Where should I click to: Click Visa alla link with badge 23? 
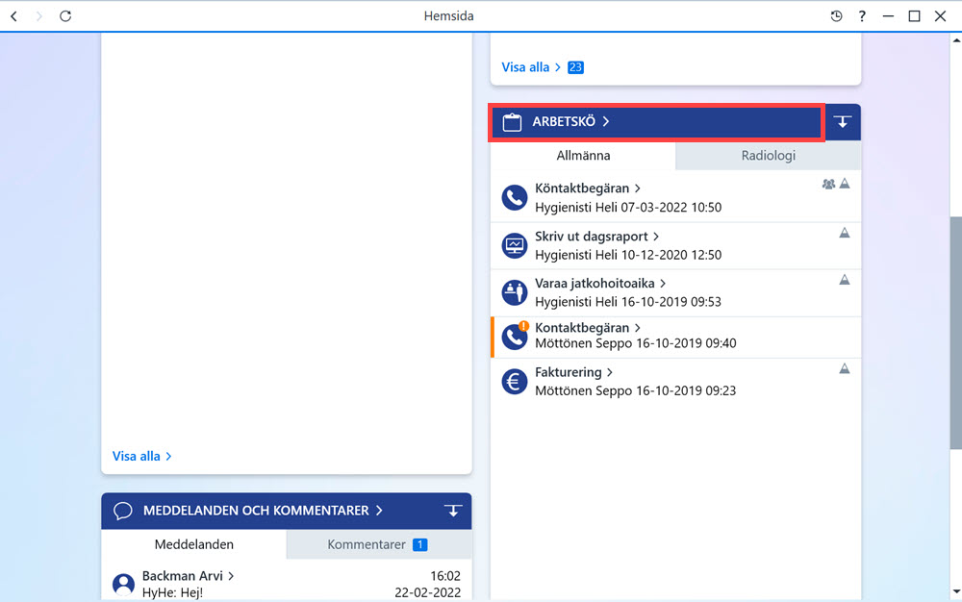[531, 67]
